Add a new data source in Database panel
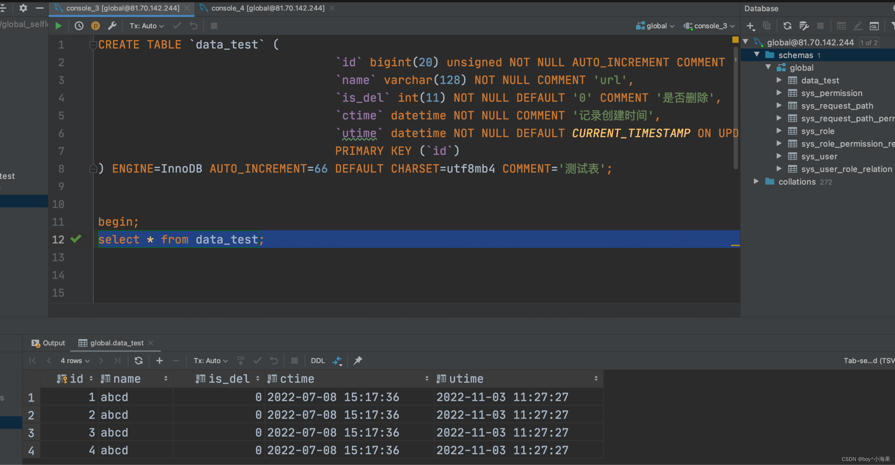The image size is (895, 465). point(751,26)
